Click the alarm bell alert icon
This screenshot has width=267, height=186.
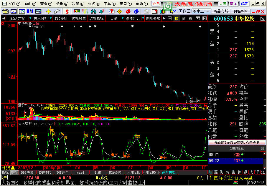pyautogui.click(x=102, y=11)
